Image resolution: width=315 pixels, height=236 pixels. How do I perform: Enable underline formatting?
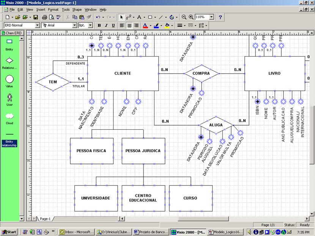pyautogui.click(x=113, y=25)
